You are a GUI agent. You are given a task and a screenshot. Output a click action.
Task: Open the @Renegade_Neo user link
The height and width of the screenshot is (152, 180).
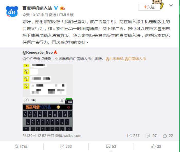(38, 52)
